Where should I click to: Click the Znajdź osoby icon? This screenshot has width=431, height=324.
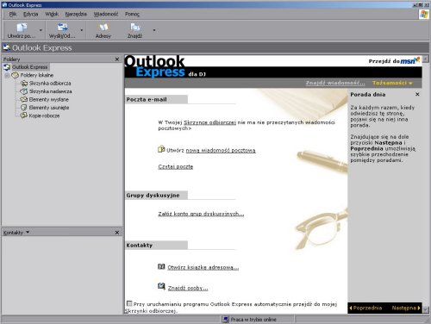[x=161, y=286]
